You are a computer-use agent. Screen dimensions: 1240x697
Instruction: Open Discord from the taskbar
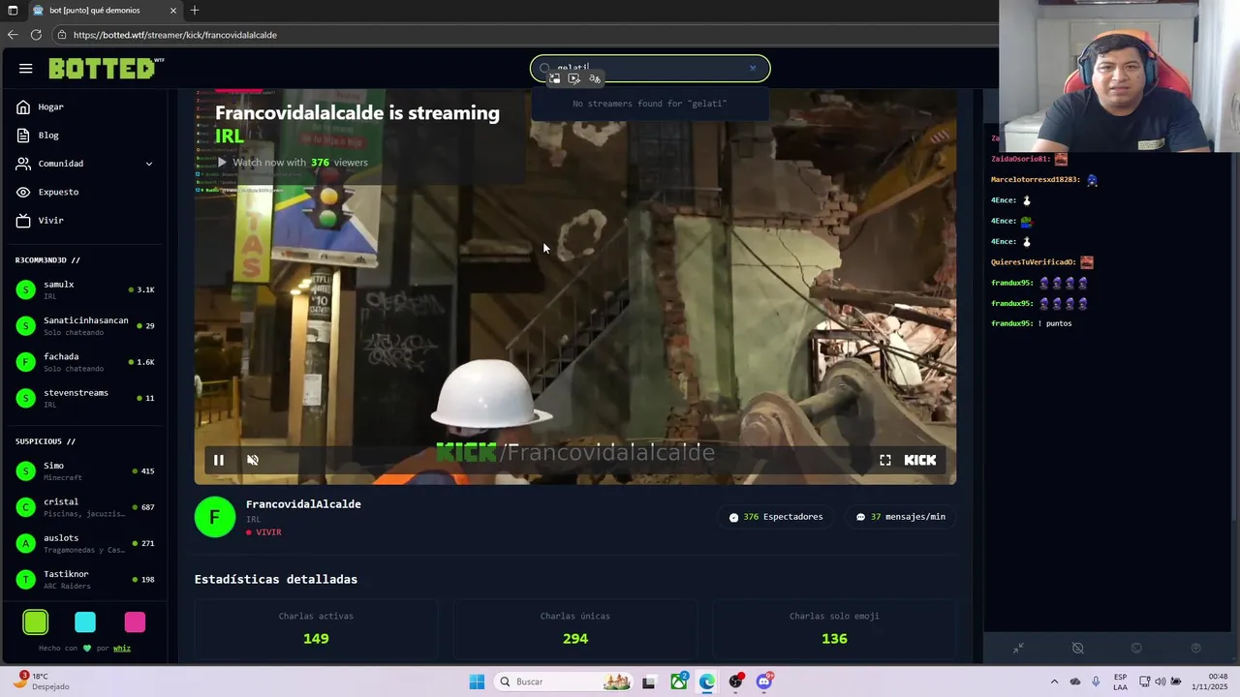764,682
